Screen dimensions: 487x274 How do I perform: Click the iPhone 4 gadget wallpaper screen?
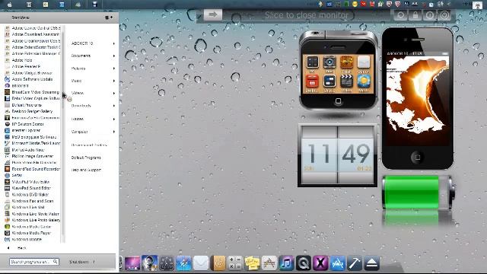click(418, 101)
